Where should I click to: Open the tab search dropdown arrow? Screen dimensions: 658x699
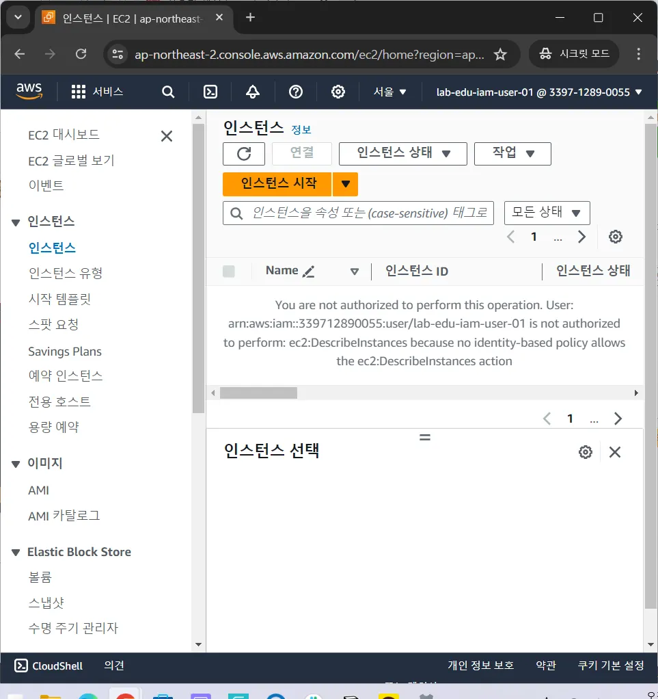[x=18, y=17]
